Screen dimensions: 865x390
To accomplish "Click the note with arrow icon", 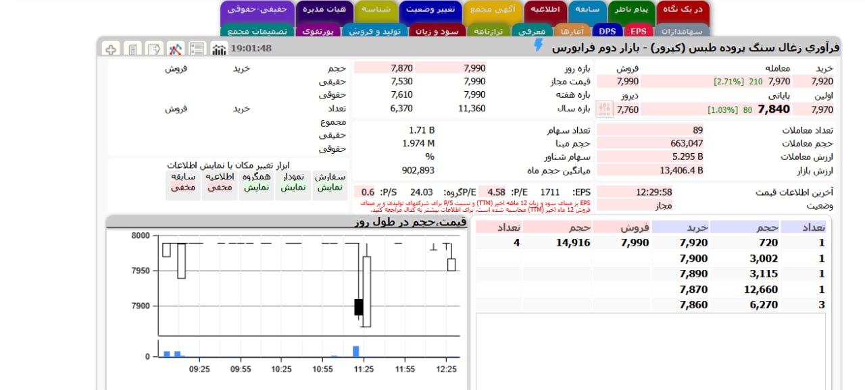I will coord(154,49).
